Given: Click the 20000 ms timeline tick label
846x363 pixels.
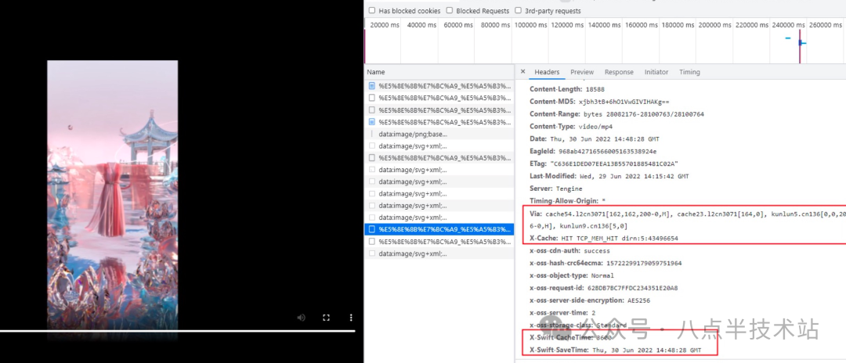Looking at the screenshot, I should 385,25.
